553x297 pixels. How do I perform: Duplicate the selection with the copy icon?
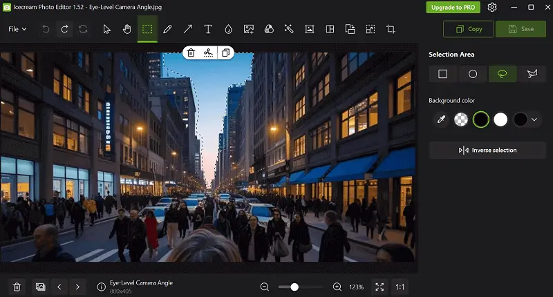[226, 53]
